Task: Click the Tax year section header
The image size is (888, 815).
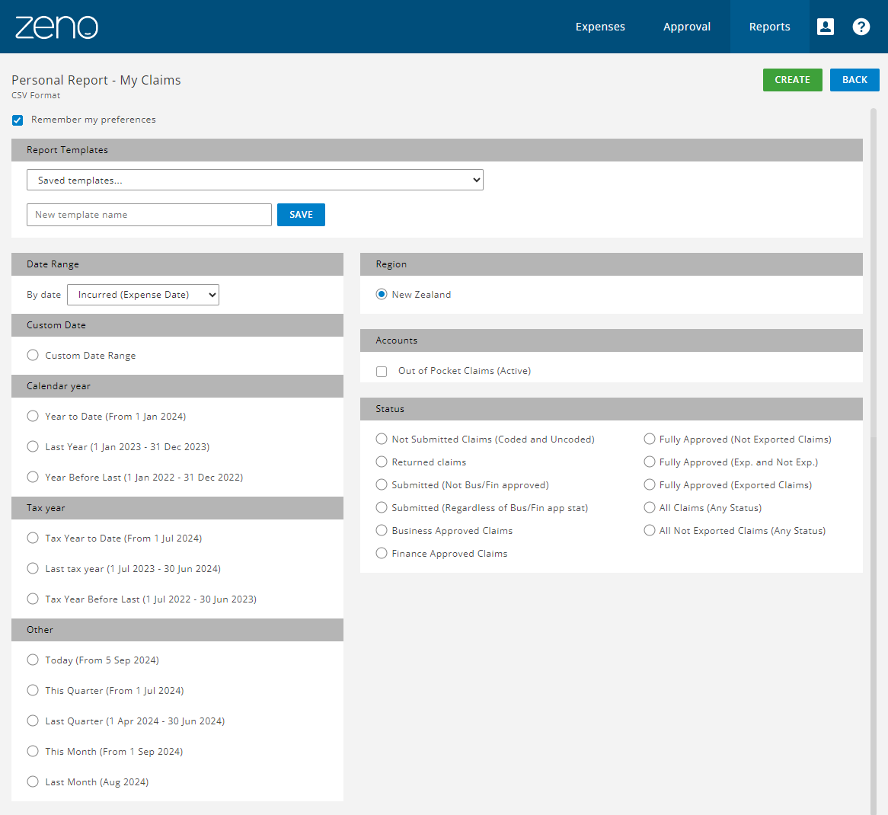Action: [x=177, y=508]
